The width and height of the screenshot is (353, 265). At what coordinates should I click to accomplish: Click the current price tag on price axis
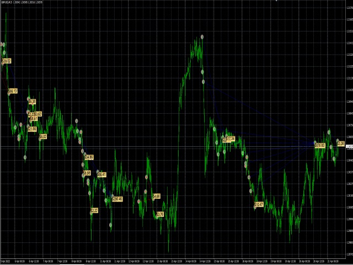click(x=349, y=147)
